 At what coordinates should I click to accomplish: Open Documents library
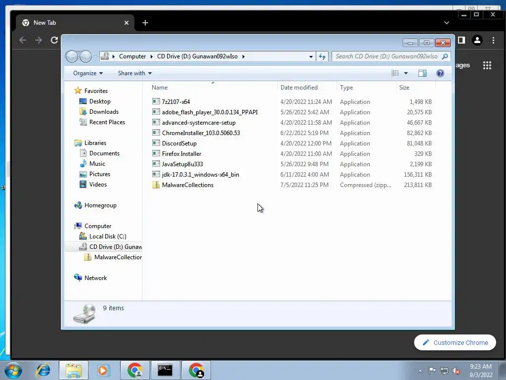(104, 153)
